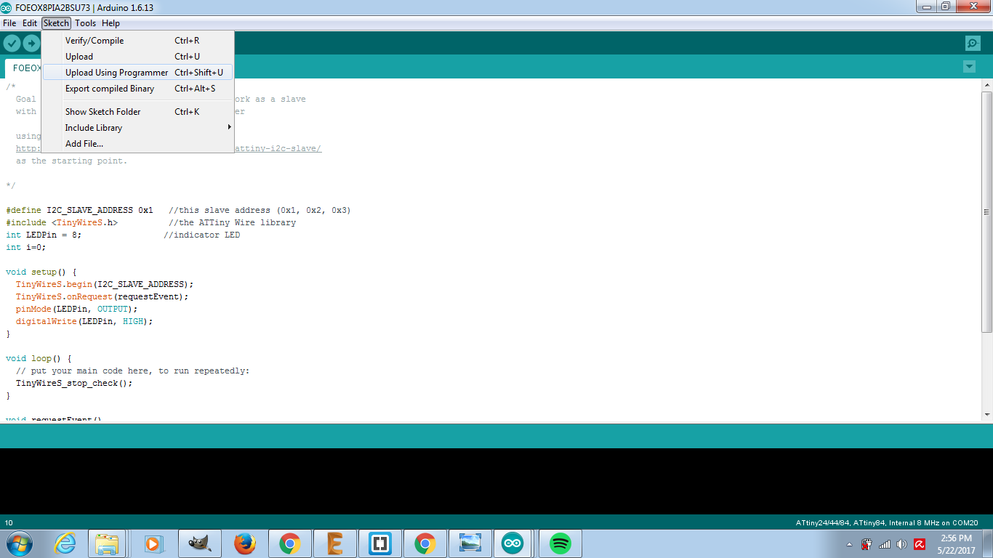Viewport: 993px width, 558px height.
Task: Click the Avira antivirus tray icon
Action: pos(920,544)
